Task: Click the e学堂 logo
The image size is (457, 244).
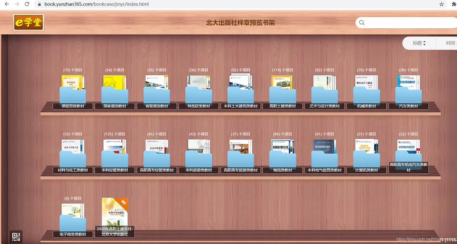Action: point(29,22)
